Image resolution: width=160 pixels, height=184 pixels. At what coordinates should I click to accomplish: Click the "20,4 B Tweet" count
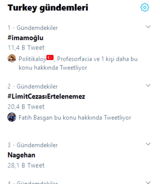tap(26, 106)
